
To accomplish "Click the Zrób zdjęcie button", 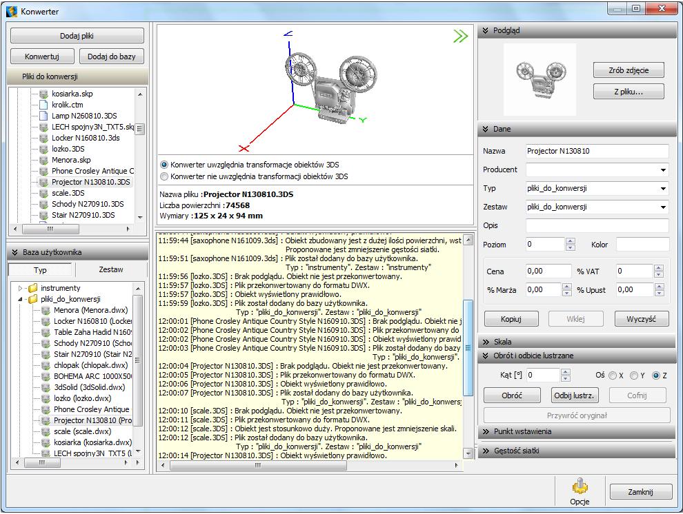I will coord(628,70).
